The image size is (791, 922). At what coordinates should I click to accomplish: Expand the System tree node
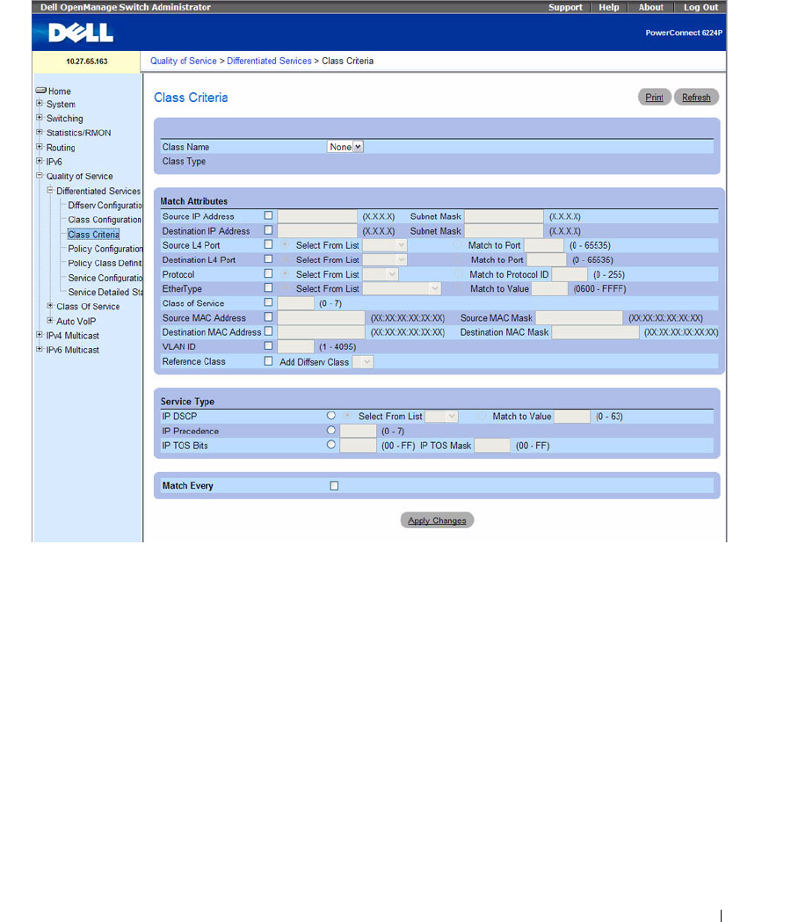[x=40, y=104]
